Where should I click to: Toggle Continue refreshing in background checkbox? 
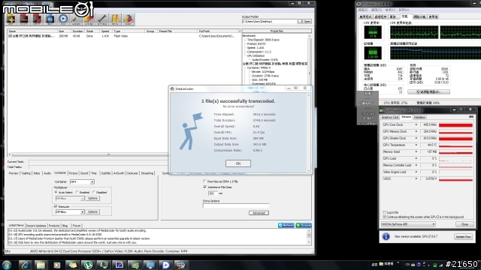(x=384, y=217)
